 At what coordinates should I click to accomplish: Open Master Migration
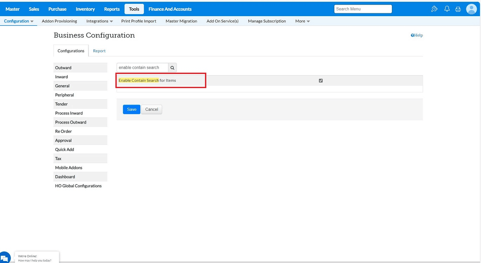(181, 21)
